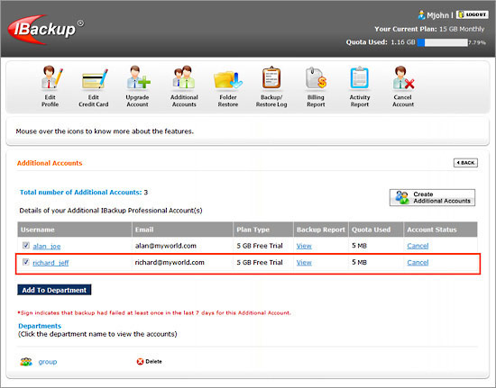
Task: Click the Backup Report column header
Action: click(x=321, y=230)
